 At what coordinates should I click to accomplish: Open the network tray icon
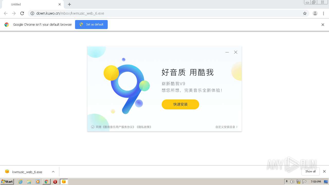tap(298, 182)
